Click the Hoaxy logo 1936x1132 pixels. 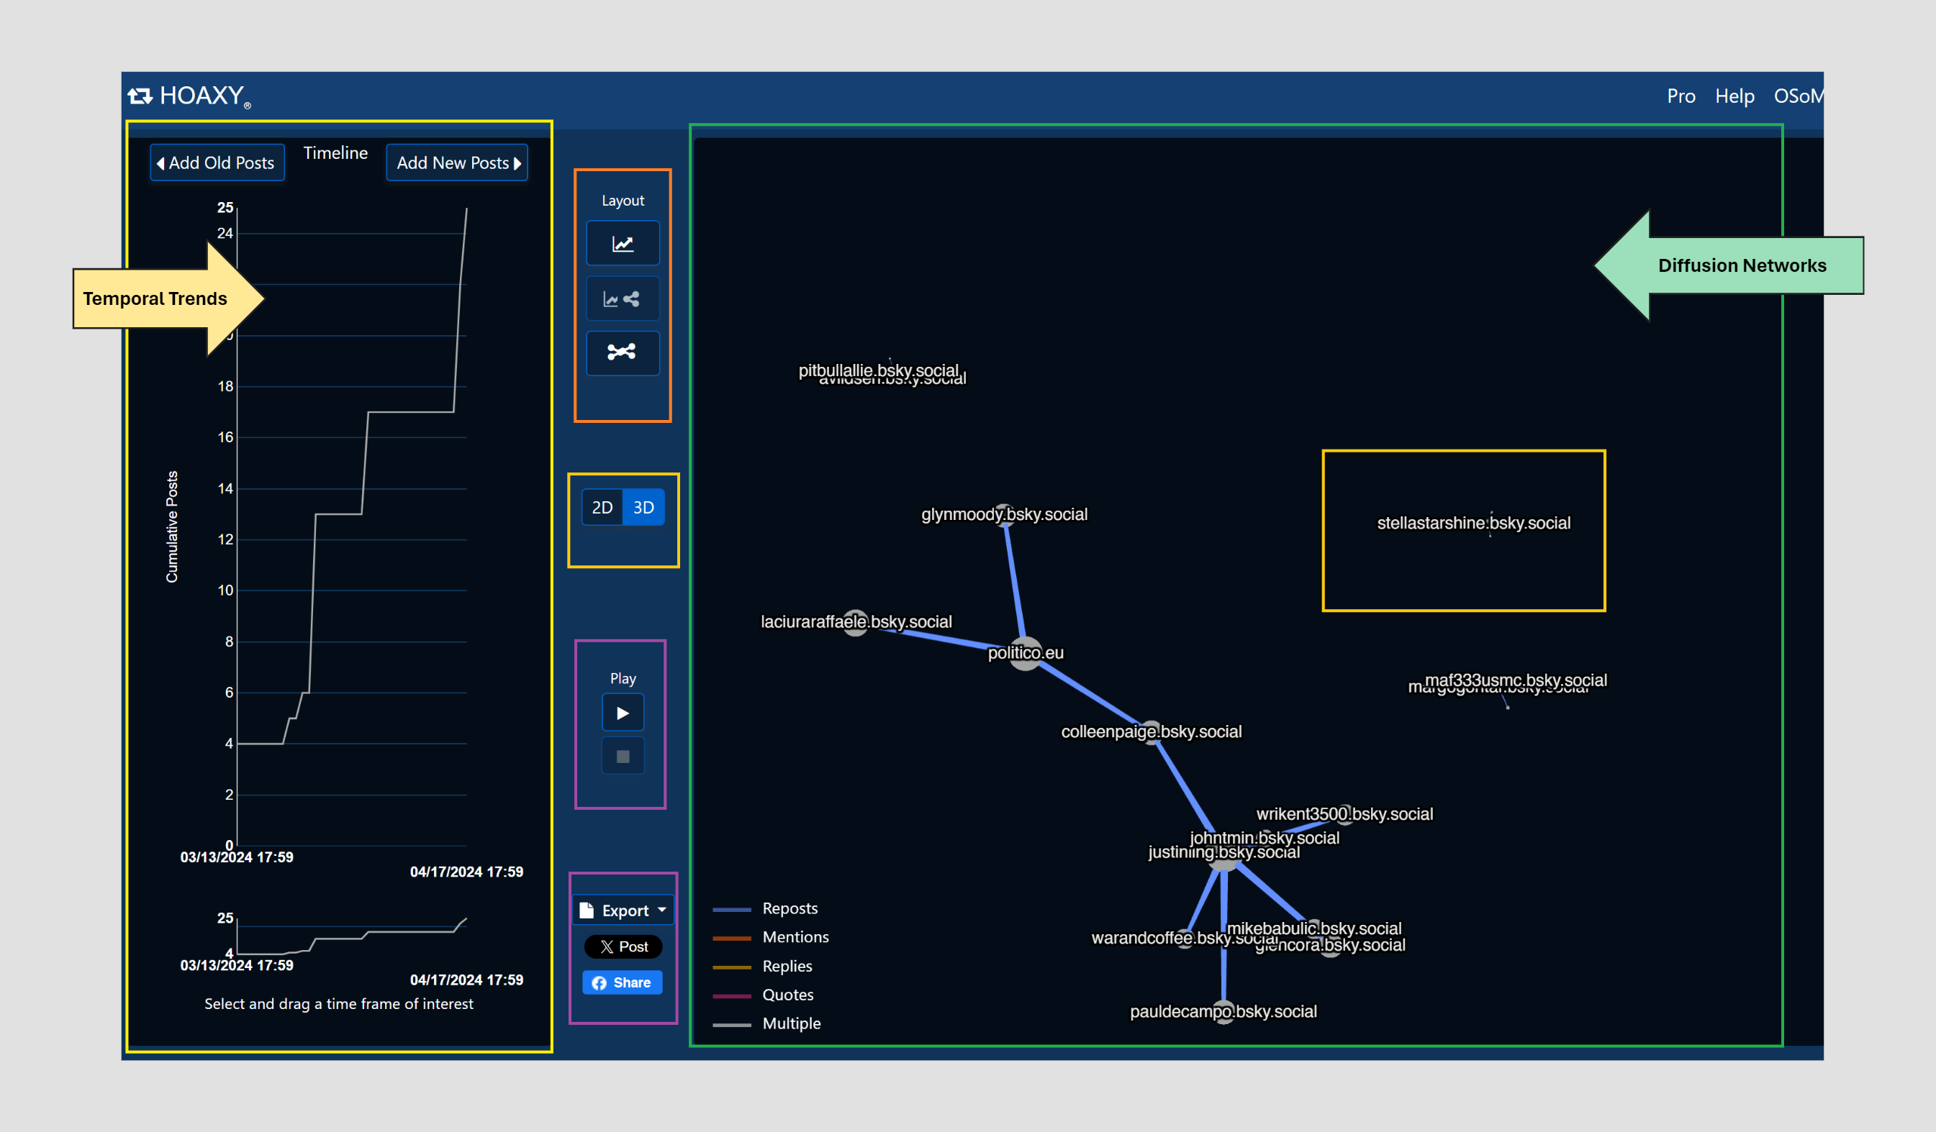pyautogui.click(x=189, y=96)
